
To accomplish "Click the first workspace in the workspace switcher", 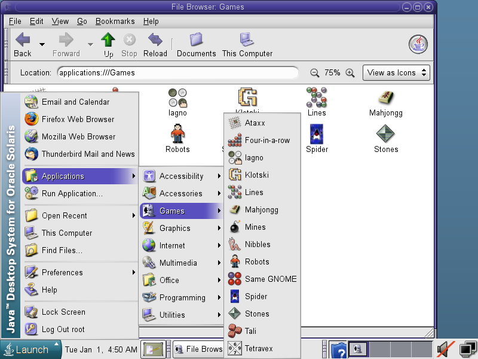I will click(x=359, y=349).
